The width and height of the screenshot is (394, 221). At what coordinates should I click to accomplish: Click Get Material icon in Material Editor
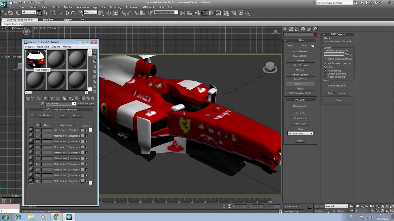coord(28,98)
